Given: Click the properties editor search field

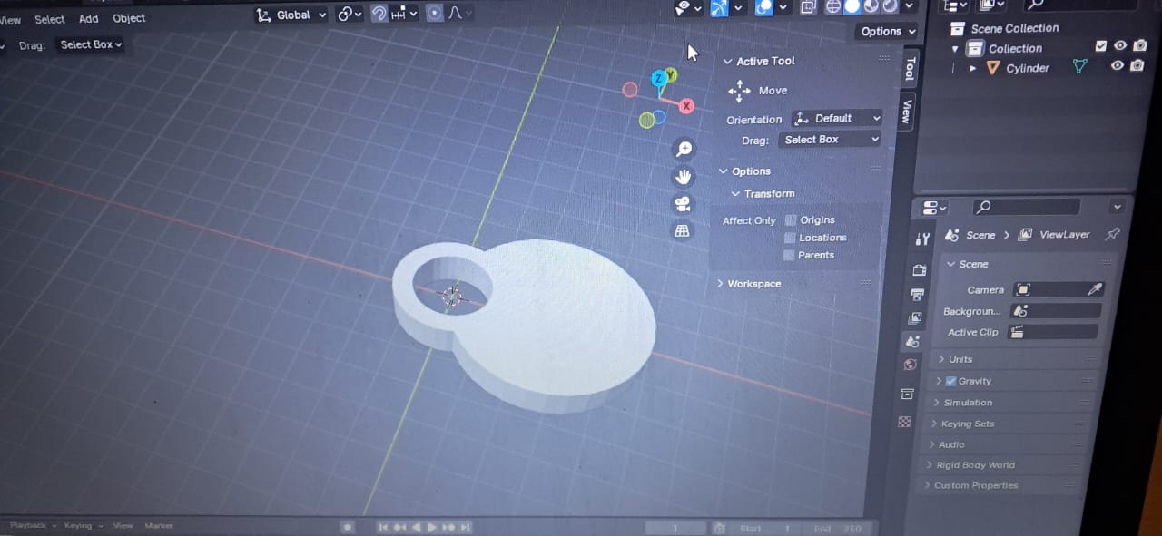Looking at the screenshot, I should pyautogui.click(x=1027, y=208).
